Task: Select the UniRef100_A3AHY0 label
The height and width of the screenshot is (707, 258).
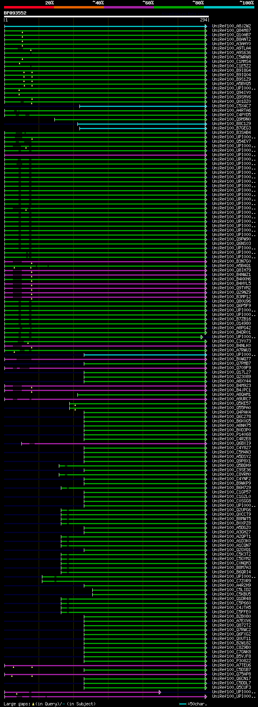Action: 231,44
